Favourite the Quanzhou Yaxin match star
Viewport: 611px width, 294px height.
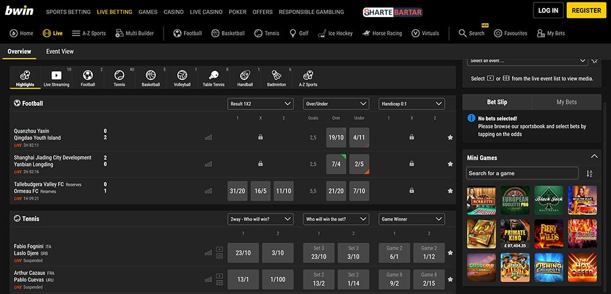click(450, 138)
